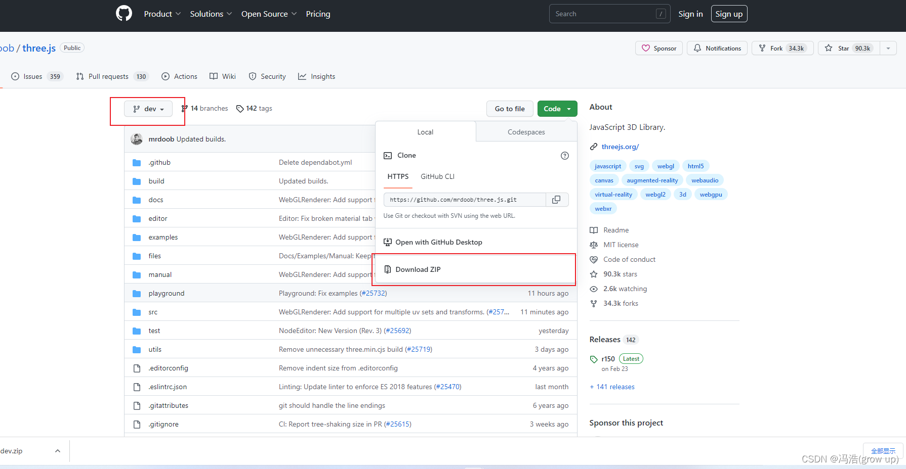Click the webgpu topic tag
The height and width of the screenshot is (469, 906).
[x=711, y=195]
